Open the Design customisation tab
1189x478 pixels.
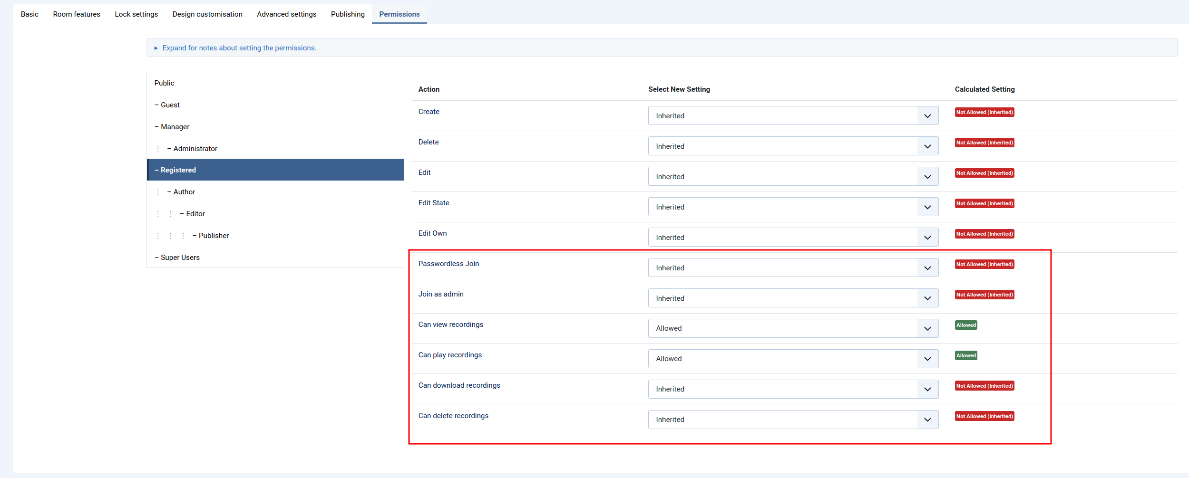click(x=207, y=14)
